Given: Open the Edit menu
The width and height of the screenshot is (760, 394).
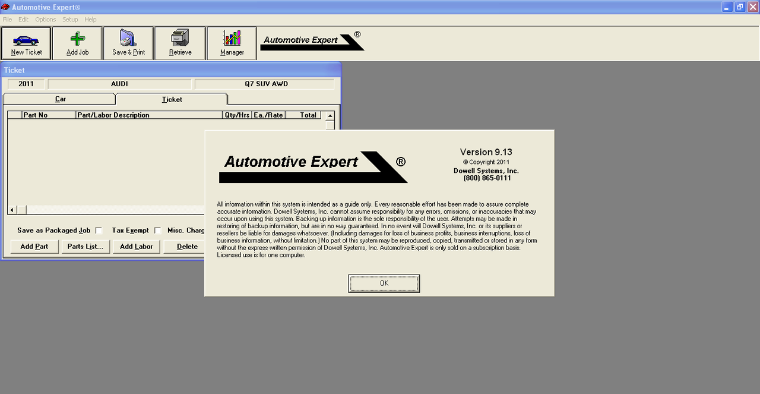Looking at the screenshot, I should click(23, 20).
